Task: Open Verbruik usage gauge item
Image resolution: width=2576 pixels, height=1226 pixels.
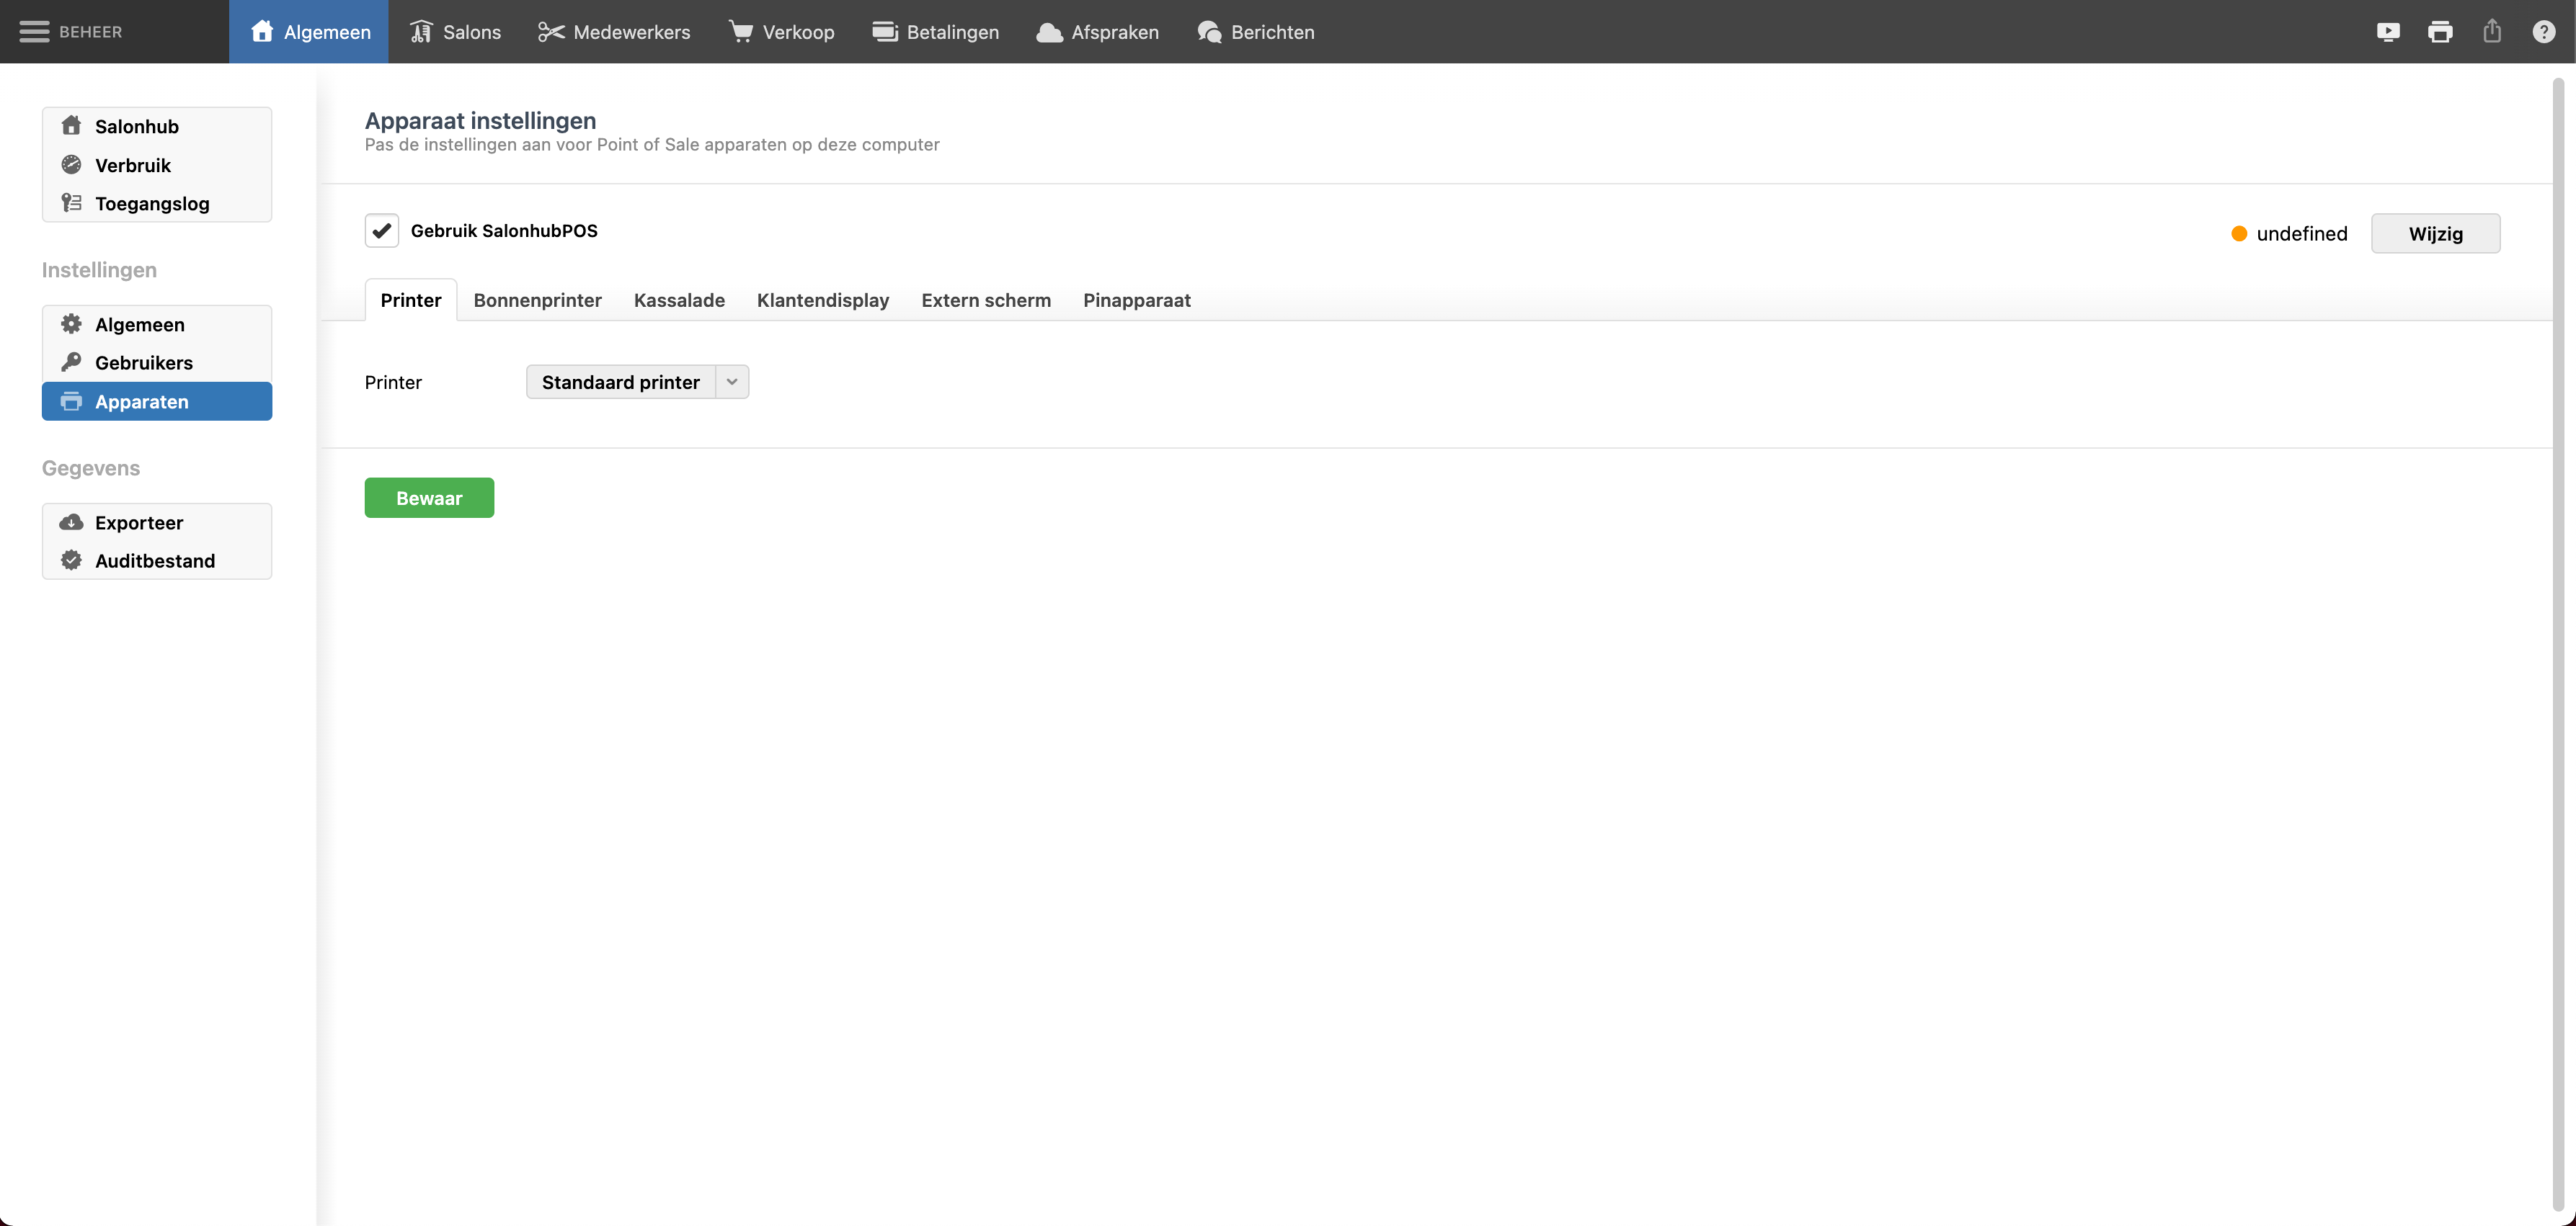Action: [133, 166]
